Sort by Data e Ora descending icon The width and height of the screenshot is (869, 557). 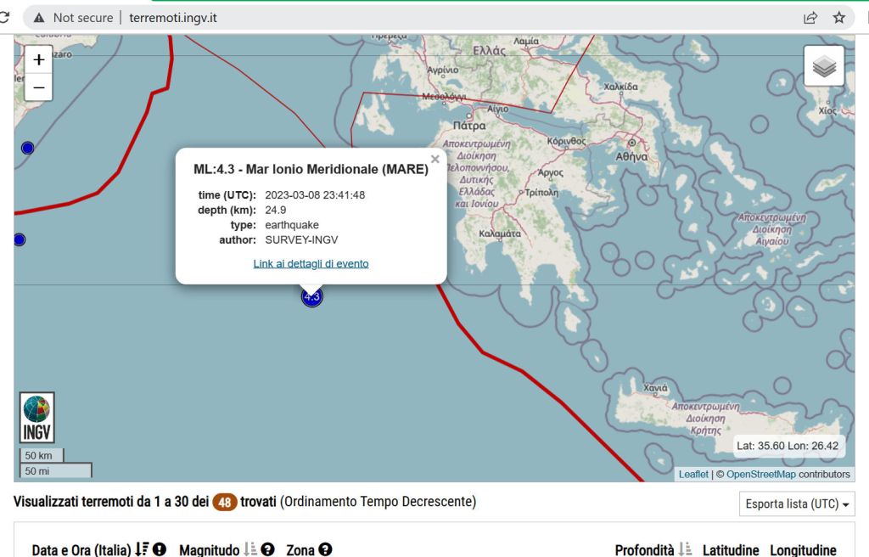(142, 550)
